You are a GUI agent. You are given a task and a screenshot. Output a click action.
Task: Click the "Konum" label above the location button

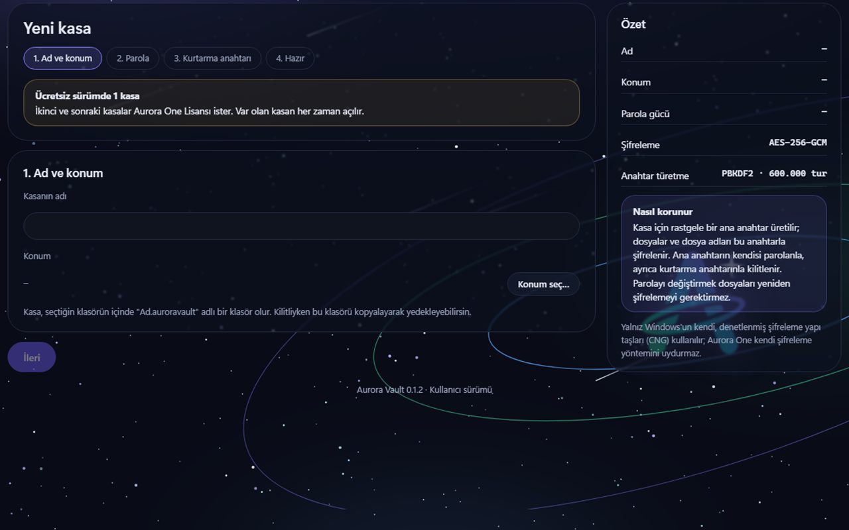coord(37,256)
